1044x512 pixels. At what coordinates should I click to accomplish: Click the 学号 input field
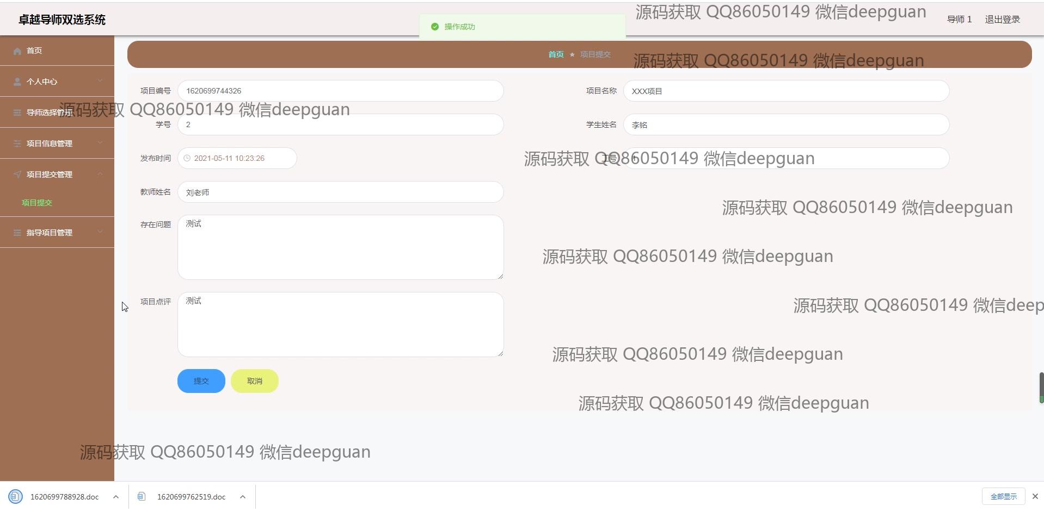341,124
